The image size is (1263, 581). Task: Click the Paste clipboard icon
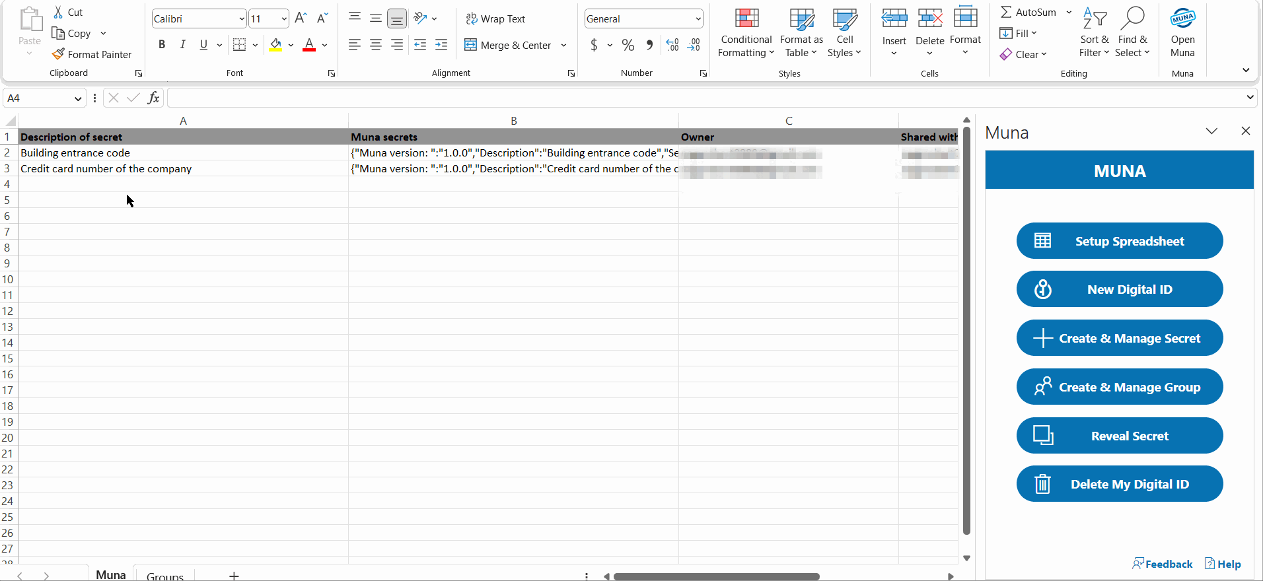[30, 20]
